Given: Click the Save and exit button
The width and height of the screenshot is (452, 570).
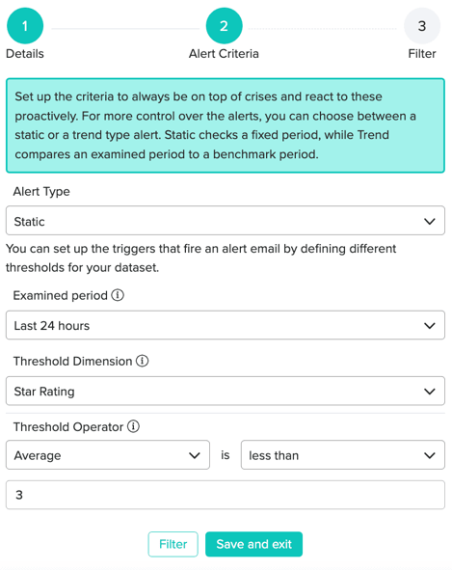Looking at the screenshot, I should pyautogui.click(x=253, y=544).
